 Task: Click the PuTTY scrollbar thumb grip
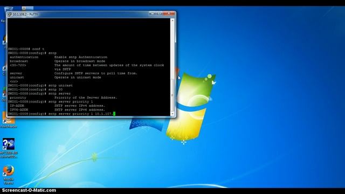pos(172,95)
